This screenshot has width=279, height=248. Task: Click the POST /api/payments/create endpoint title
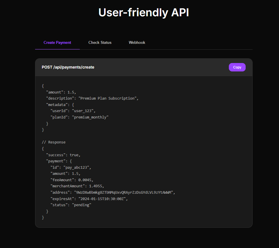click(68, 67)
